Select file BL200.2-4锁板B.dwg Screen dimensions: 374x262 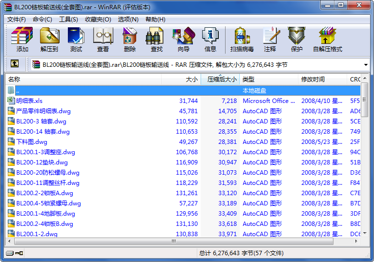pos(44,224)
